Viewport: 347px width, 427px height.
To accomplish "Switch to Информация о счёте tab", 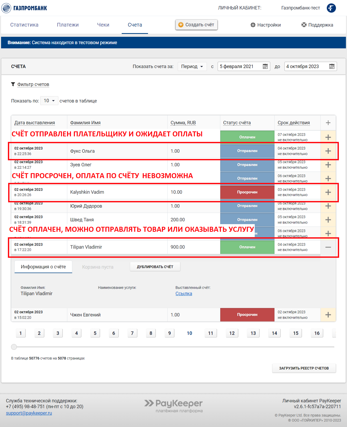I will (43, 267).
